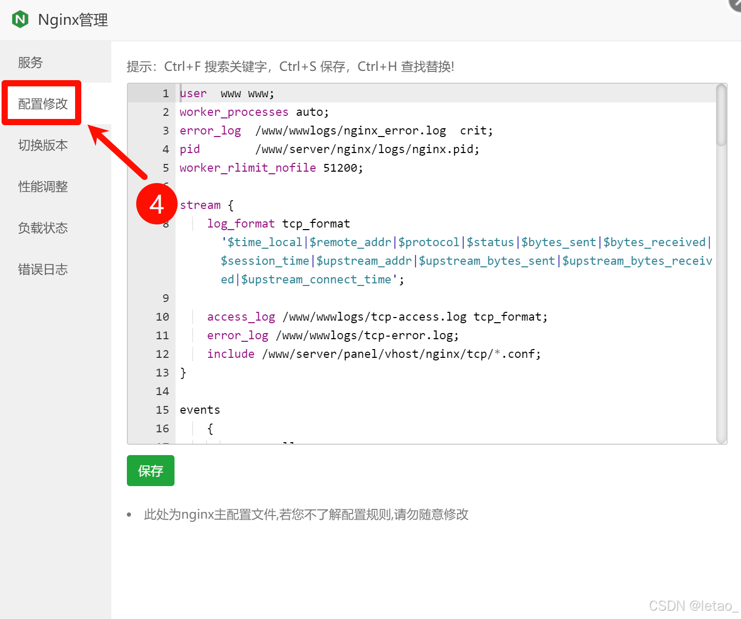Viewport: 741px width, 619px height.
Task: Click the 'ed|$upstream_connect_time' line
Action: click(313, 280)
